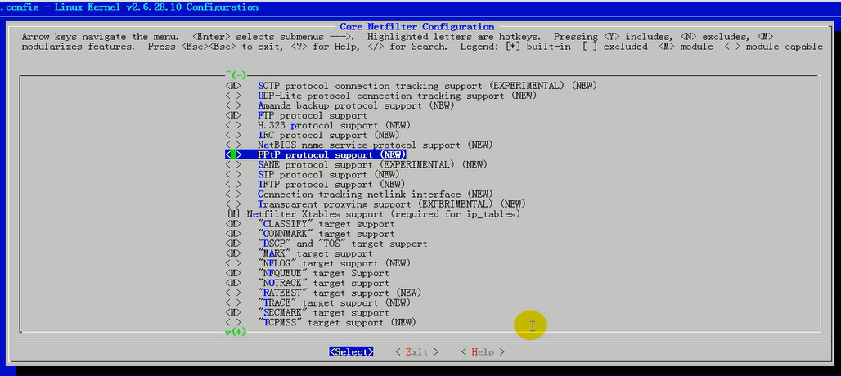
Task: Select "CLASSIFY" target support entry
Action: [309, 224]
